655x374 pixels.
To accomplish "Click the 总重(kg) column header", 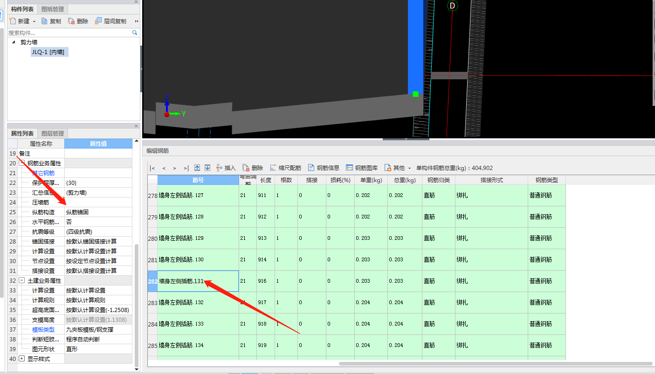I will 405,180.
